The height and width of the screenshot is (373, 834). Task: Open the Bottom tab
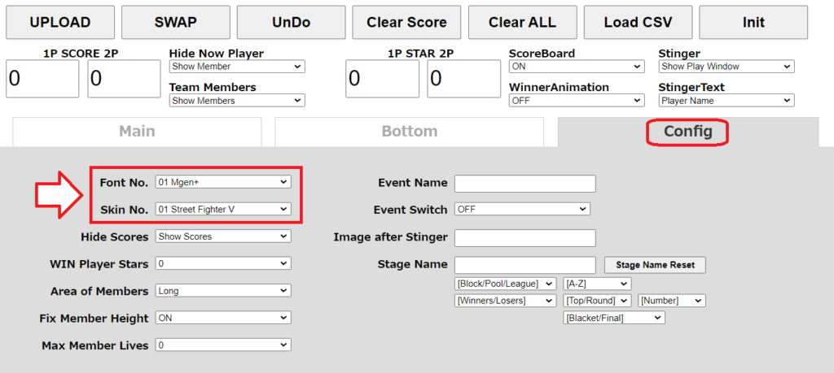tap(410, 132)
